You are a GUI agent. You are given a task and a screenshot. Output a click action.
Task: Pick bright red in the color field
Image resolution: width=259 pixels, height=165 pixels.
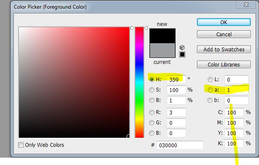coord(128,29)
